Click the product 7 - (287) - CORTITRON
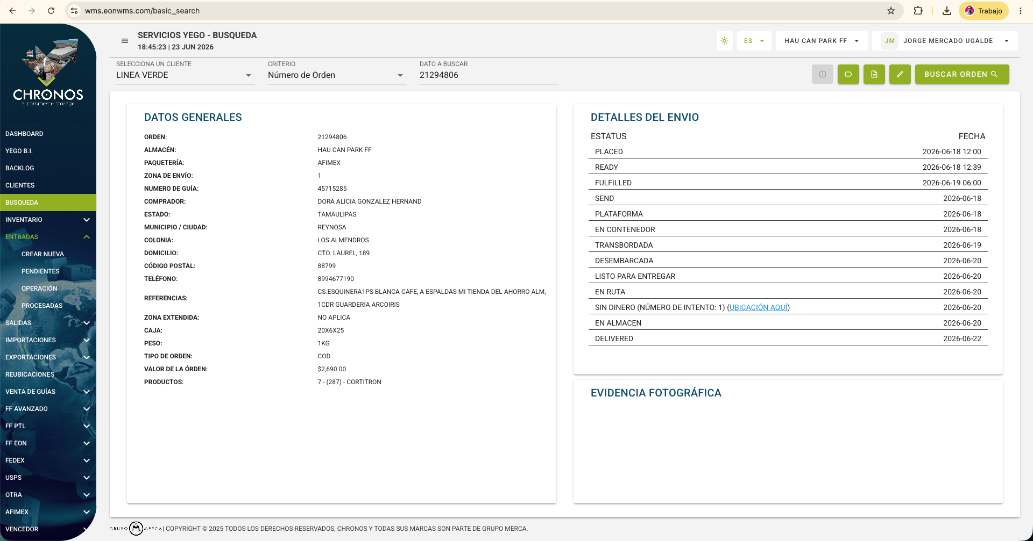The image size is (1033, 541). (x=349, y=382)
